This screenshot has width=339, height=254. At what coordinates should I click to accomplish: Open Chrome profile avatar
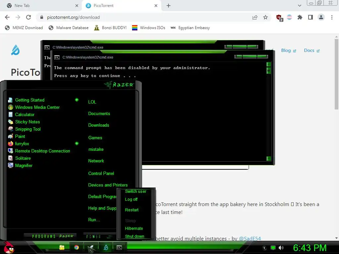[x=321, y=17]
